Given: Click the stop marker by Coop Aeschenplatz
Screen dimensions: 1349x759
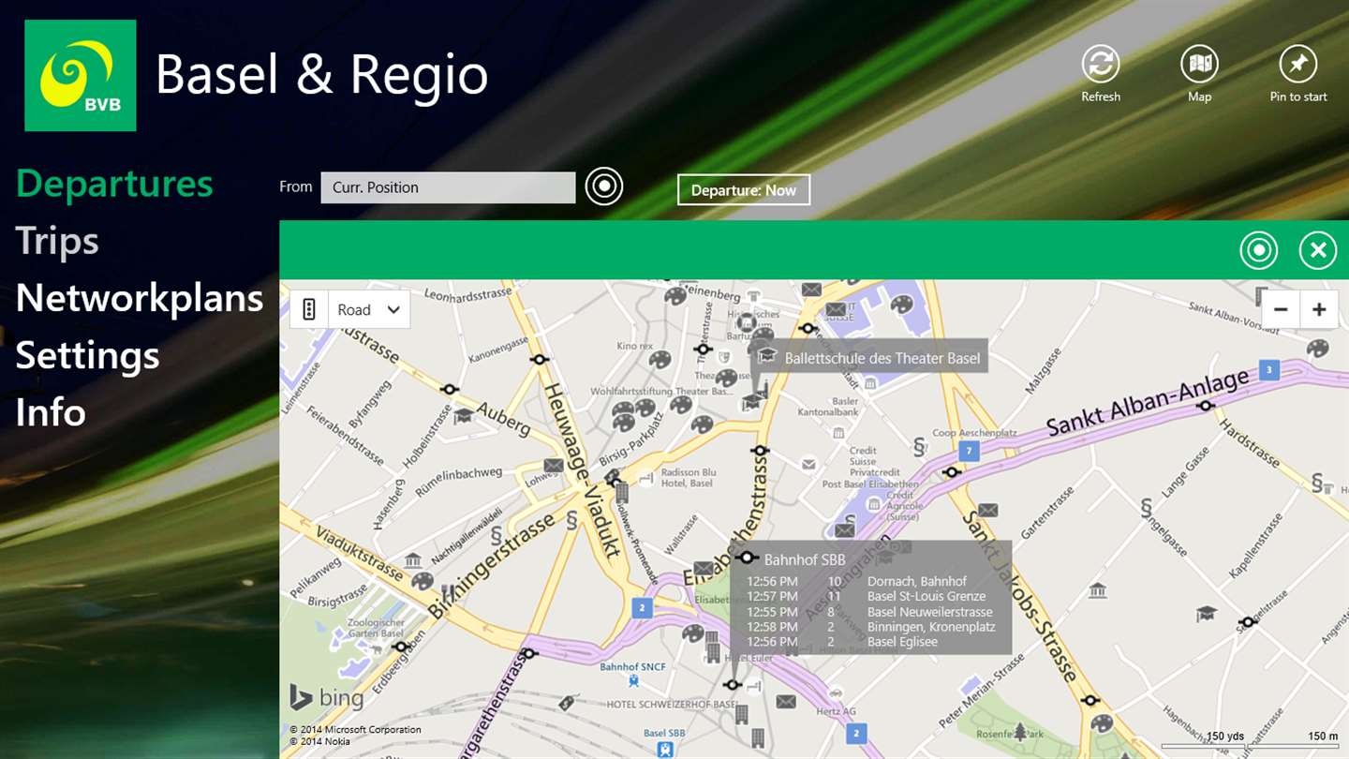Looking at the screenshot, I should click(953, 472).
